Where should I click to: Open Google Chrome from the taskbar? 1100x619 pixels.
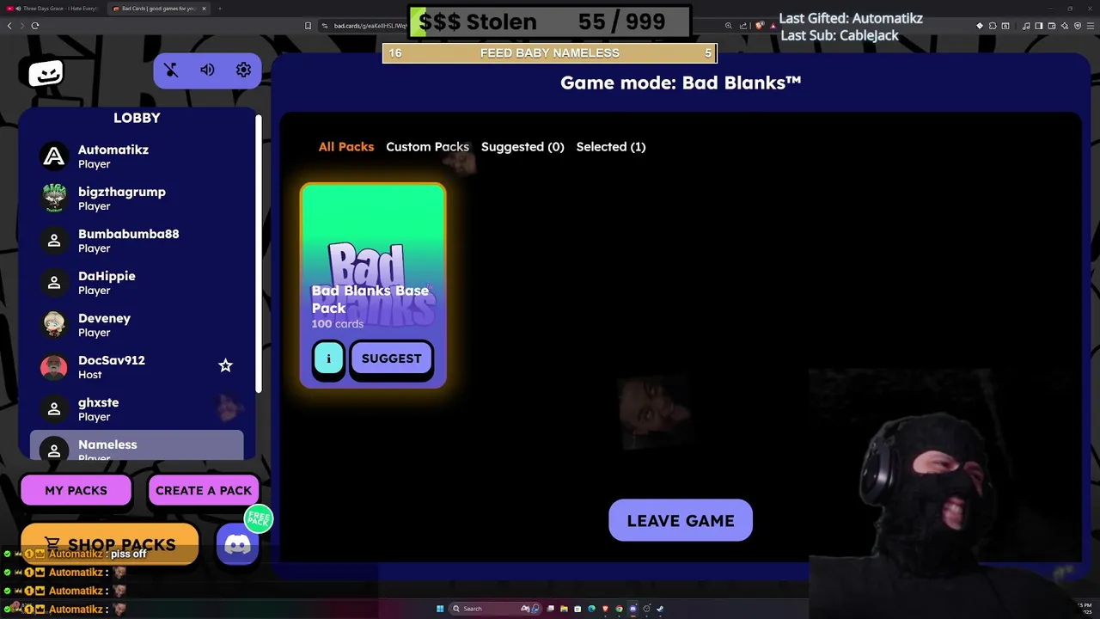pyautogui.click(x=619, y=609)
